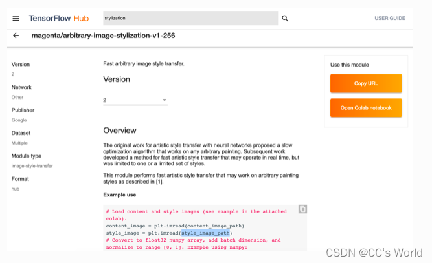Click the Network value Other

click(x=17, y=97)
